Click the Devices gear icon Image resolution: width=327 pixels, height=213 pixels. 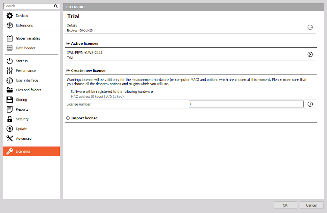click(10, 16)
